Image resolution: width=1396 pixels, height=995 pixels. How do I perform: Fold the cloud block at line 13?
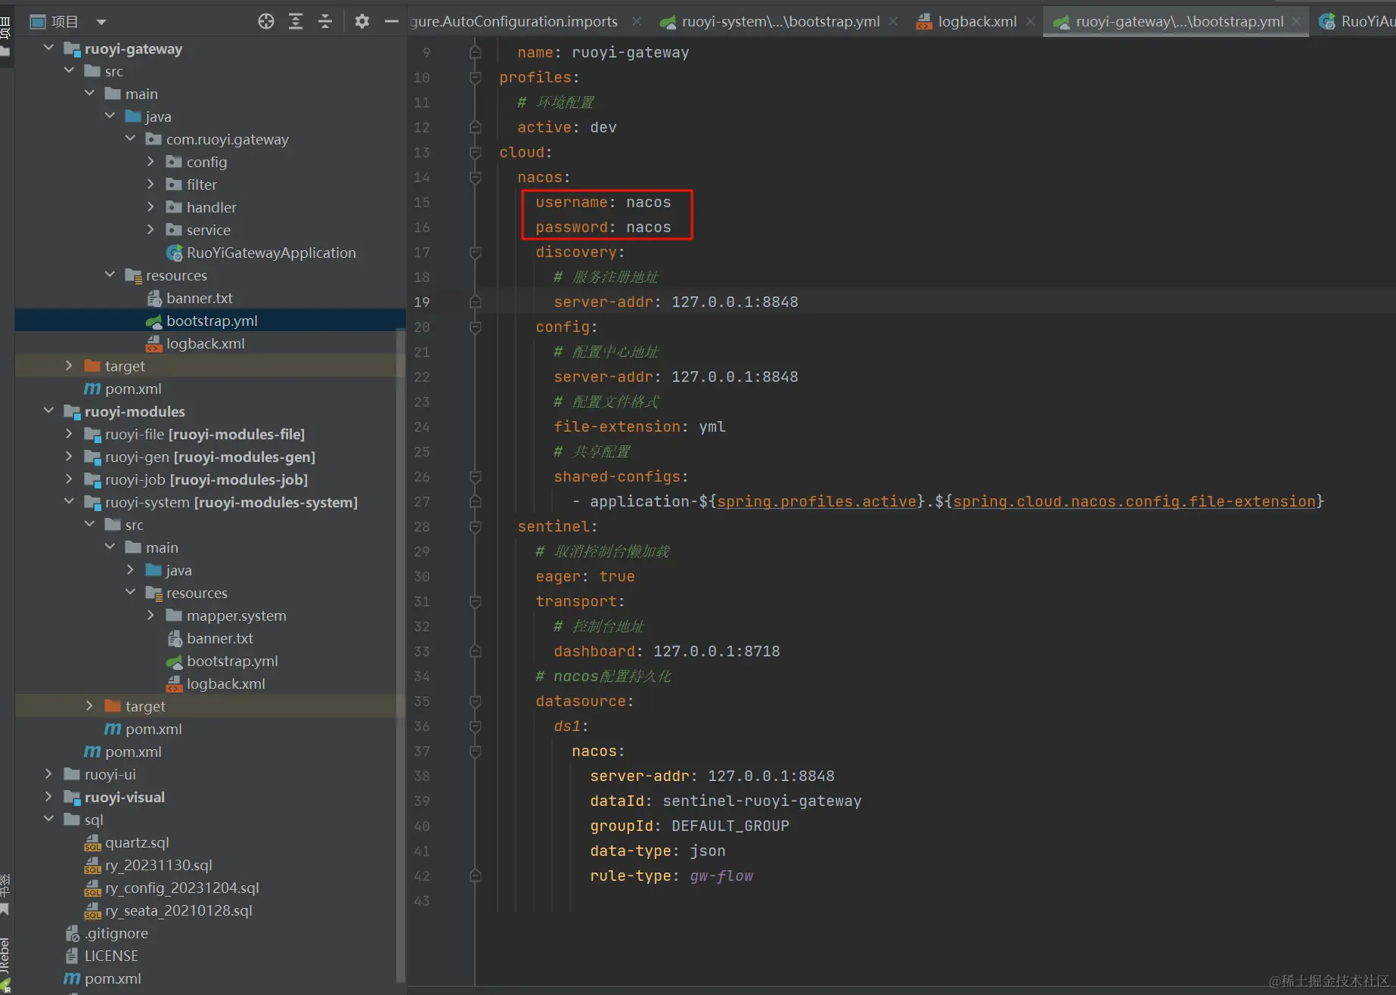click(475, 152)
